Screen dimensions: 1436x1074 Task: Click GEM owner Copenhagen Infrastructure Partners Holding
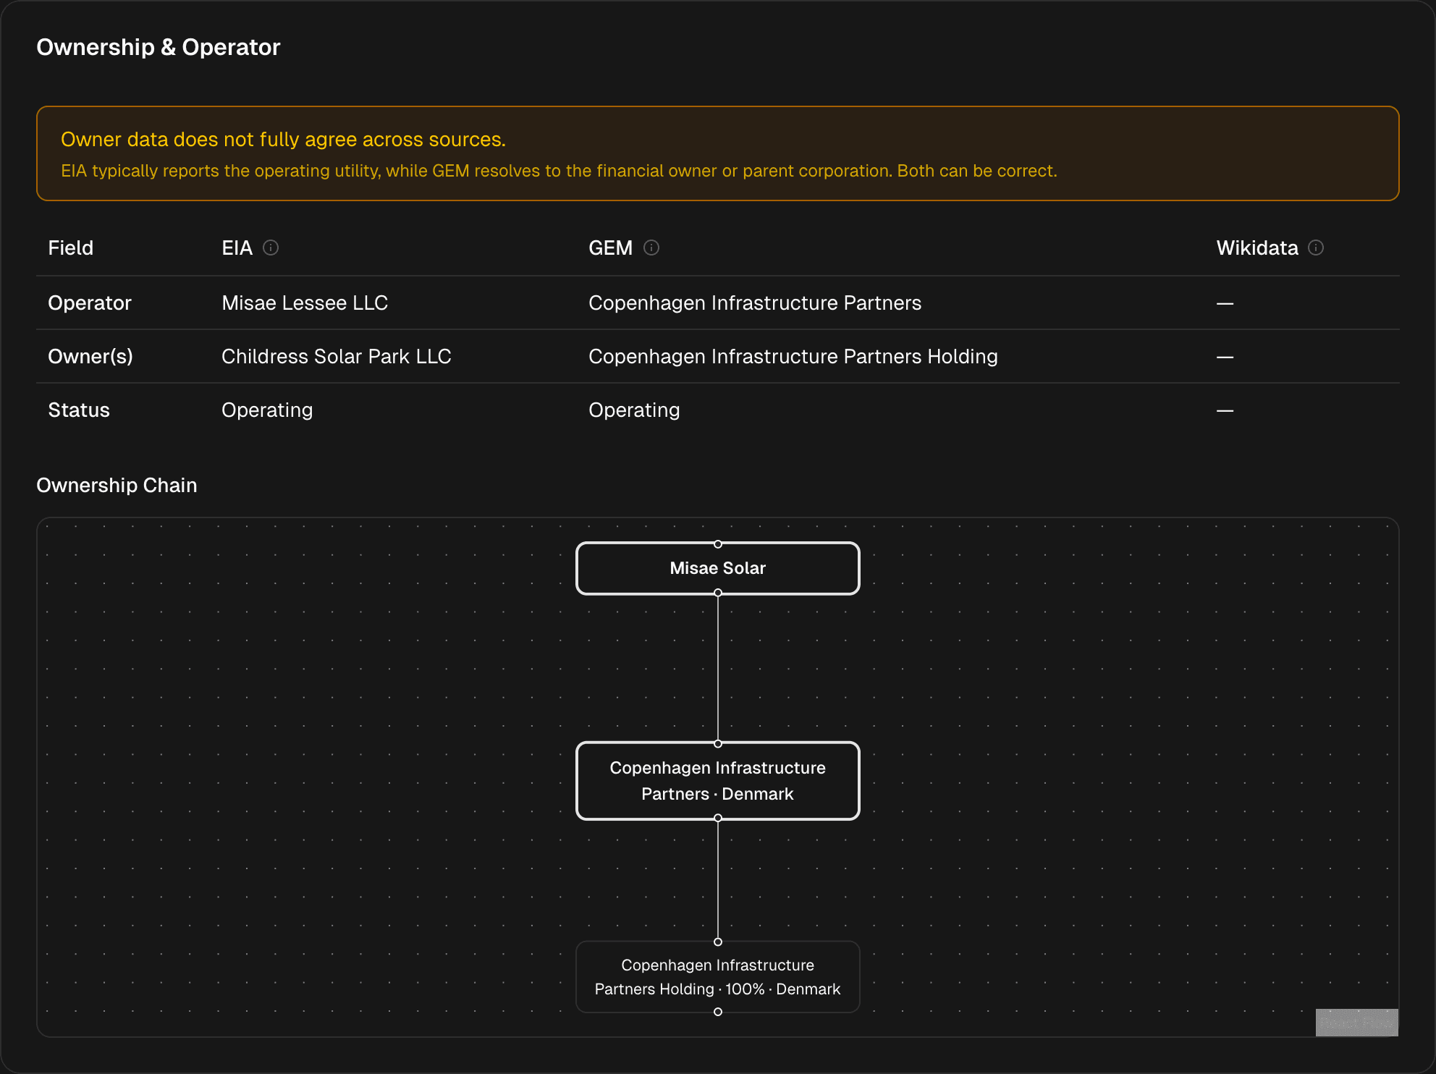pos(793,356)
